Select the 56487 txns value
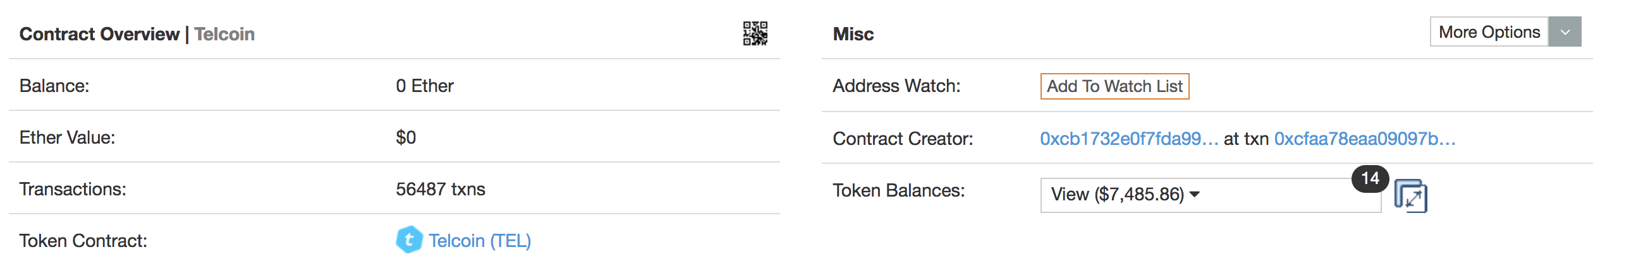The height and width of the screenshot is (276, 1636). click(440, 188)
